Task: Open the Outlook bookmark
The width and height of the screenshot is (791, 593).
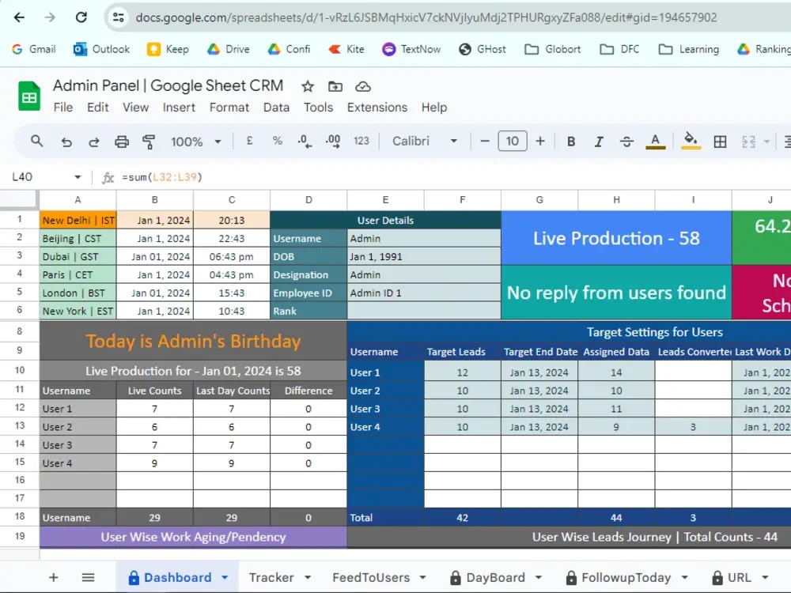Action: click(x=101, y=49)
